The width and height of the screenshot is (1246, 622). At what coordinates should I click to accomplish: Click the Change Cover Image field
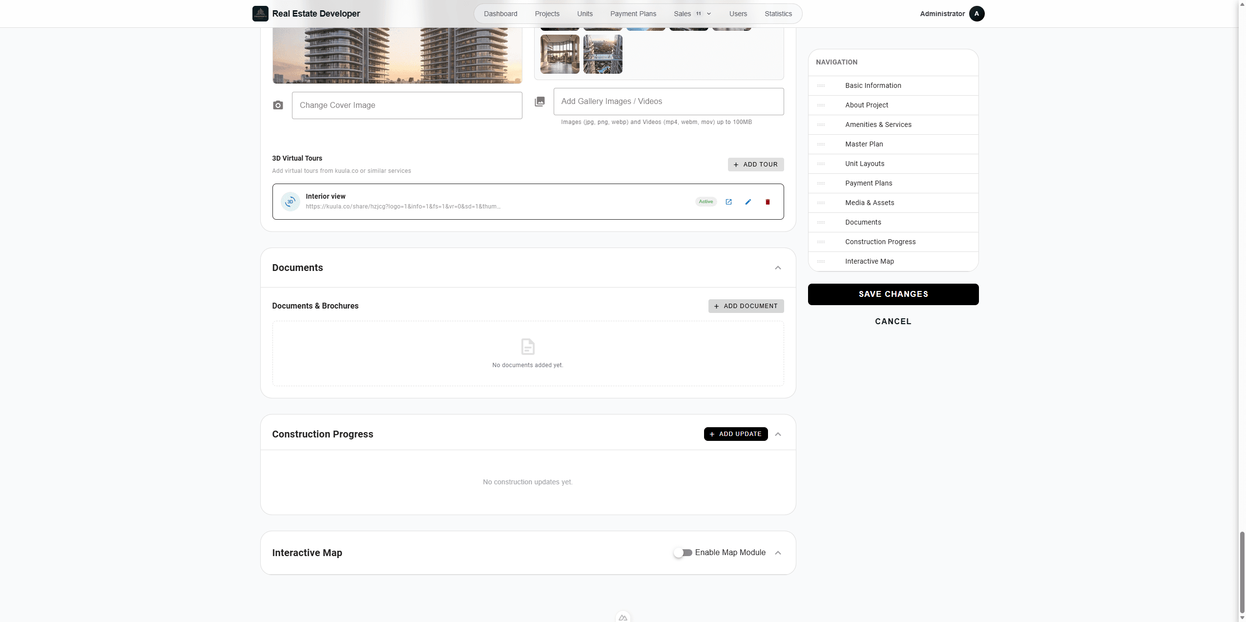[x=407, y=105]
